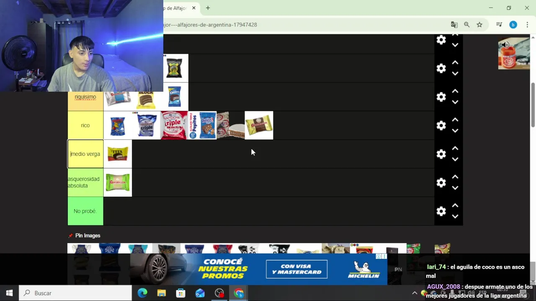Move asquerosidad absoluta tier up
Screen dimensions: 536x301
tap(455, 177)
